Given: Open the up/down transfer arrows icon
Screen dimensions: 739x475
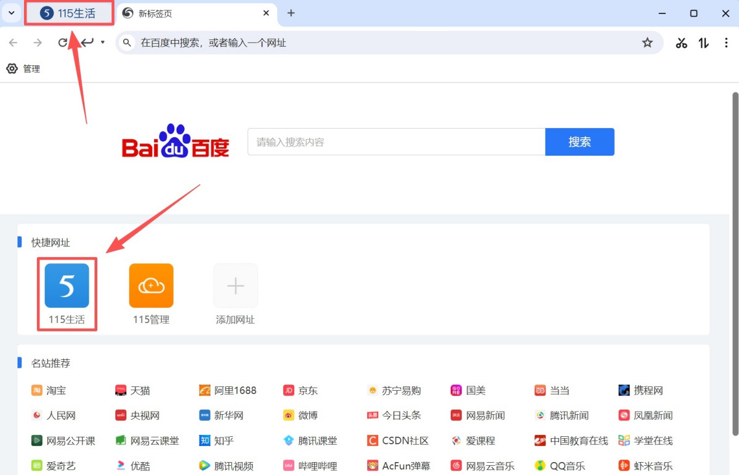Looking at the screenshot, I should [x=704, y=42].
